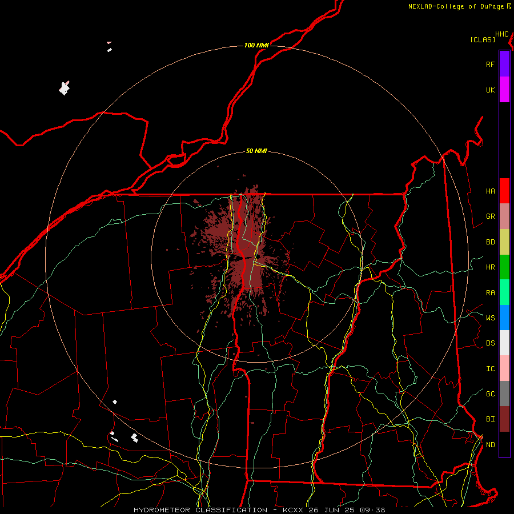Click the HA red legend swatch

pyautogui.click(x=504, y=191)
